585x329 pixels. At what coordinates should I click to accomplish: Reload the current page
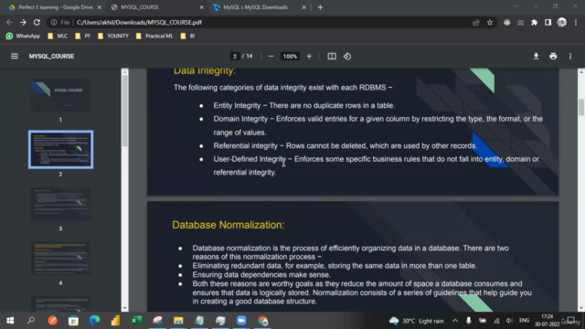(37, 22)
